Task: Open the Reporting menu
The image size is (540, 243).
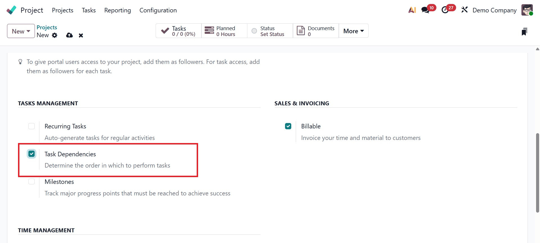Action: 118,10
